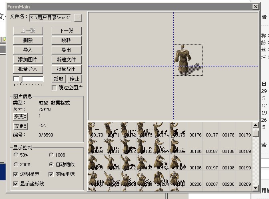
Task: Select empty thumbnail cell 00187
Action: click(211, 146)
